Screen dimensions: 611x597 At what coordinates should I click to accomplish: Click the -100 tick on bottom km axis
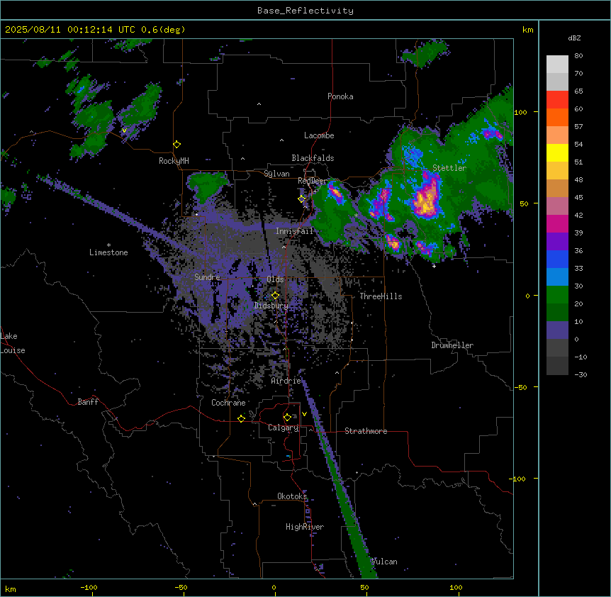coord(89,587)
